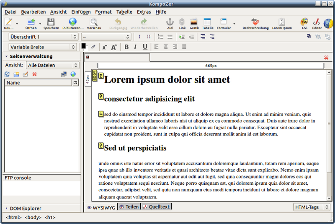335x224 pixels.
Task: Decrease font size
Action: point(104,47)
